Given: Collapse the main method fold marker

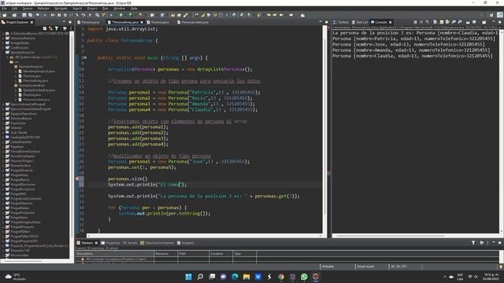Looking at the screenshot, I should 85,57.
